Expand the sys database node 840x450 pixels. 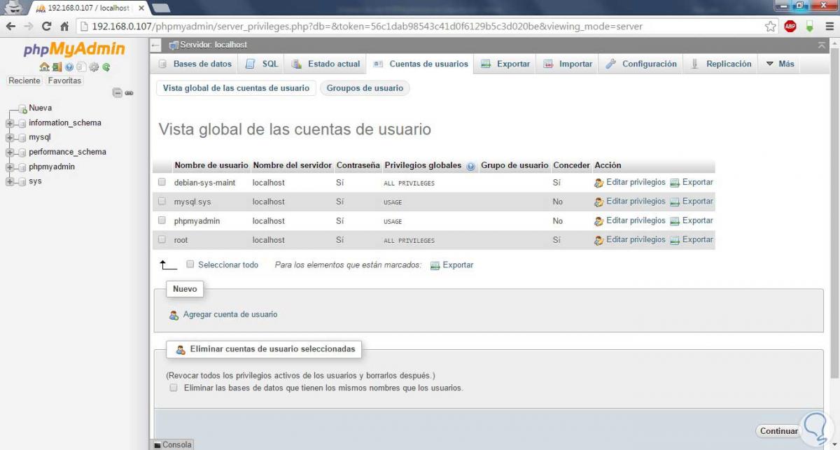click(x=10, y=182)
